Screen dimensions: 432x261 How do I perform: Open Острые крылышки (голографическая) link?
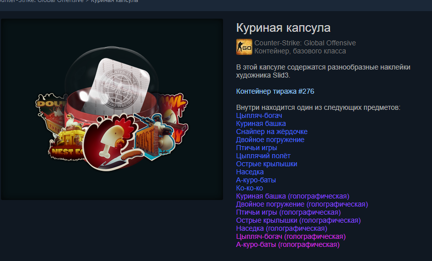(x=298, y=220)
